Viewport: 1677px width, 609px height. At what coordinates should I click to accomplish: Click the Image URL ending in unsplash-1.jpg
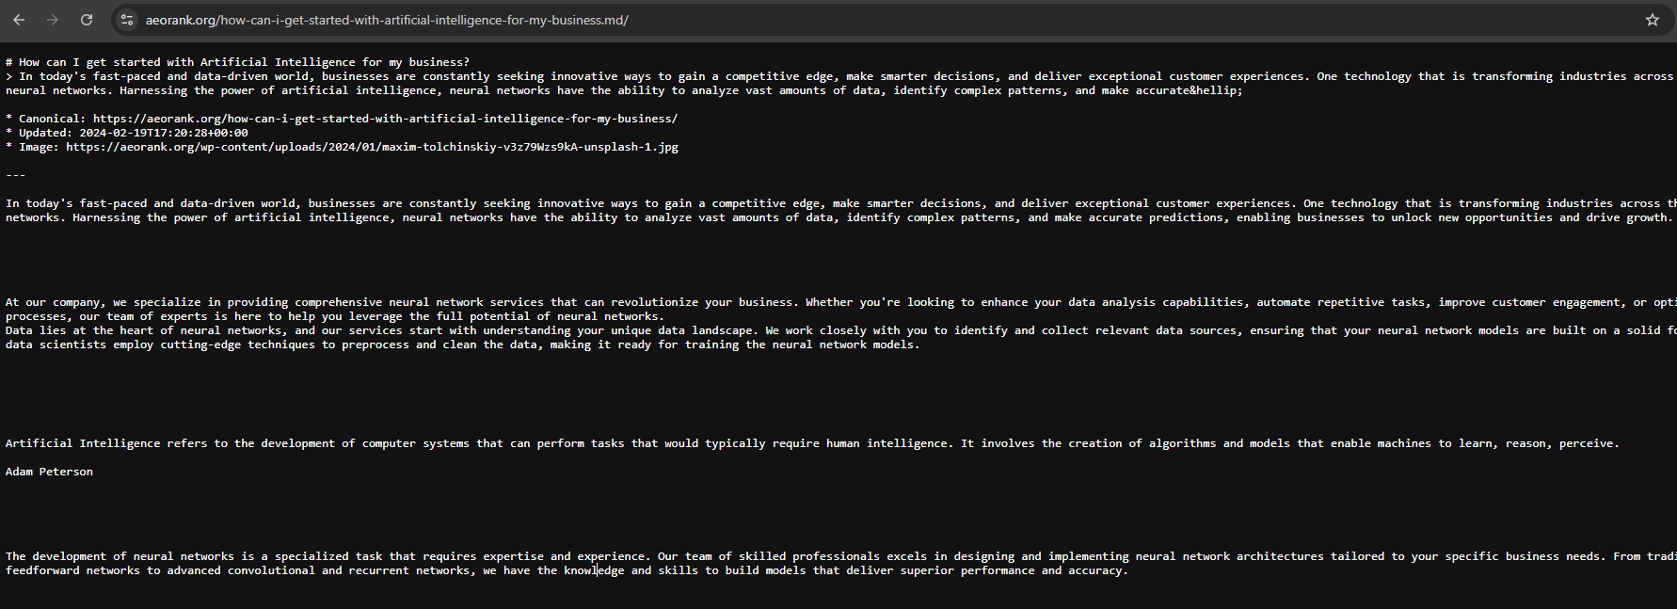372,147
